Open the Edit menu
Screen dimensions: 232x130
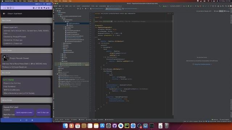pos(20,1)
